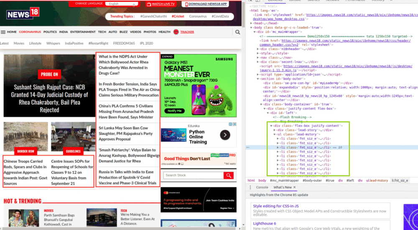This screenshot has height=230, width=418.
Task: Expand the style element node
Action: point(258,53)
